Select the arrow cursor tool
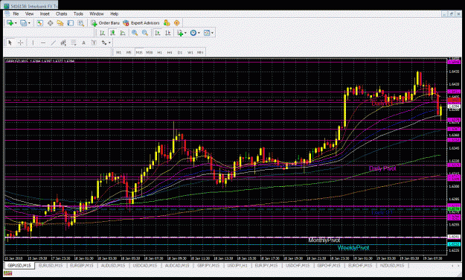 (x=10, y=42)
